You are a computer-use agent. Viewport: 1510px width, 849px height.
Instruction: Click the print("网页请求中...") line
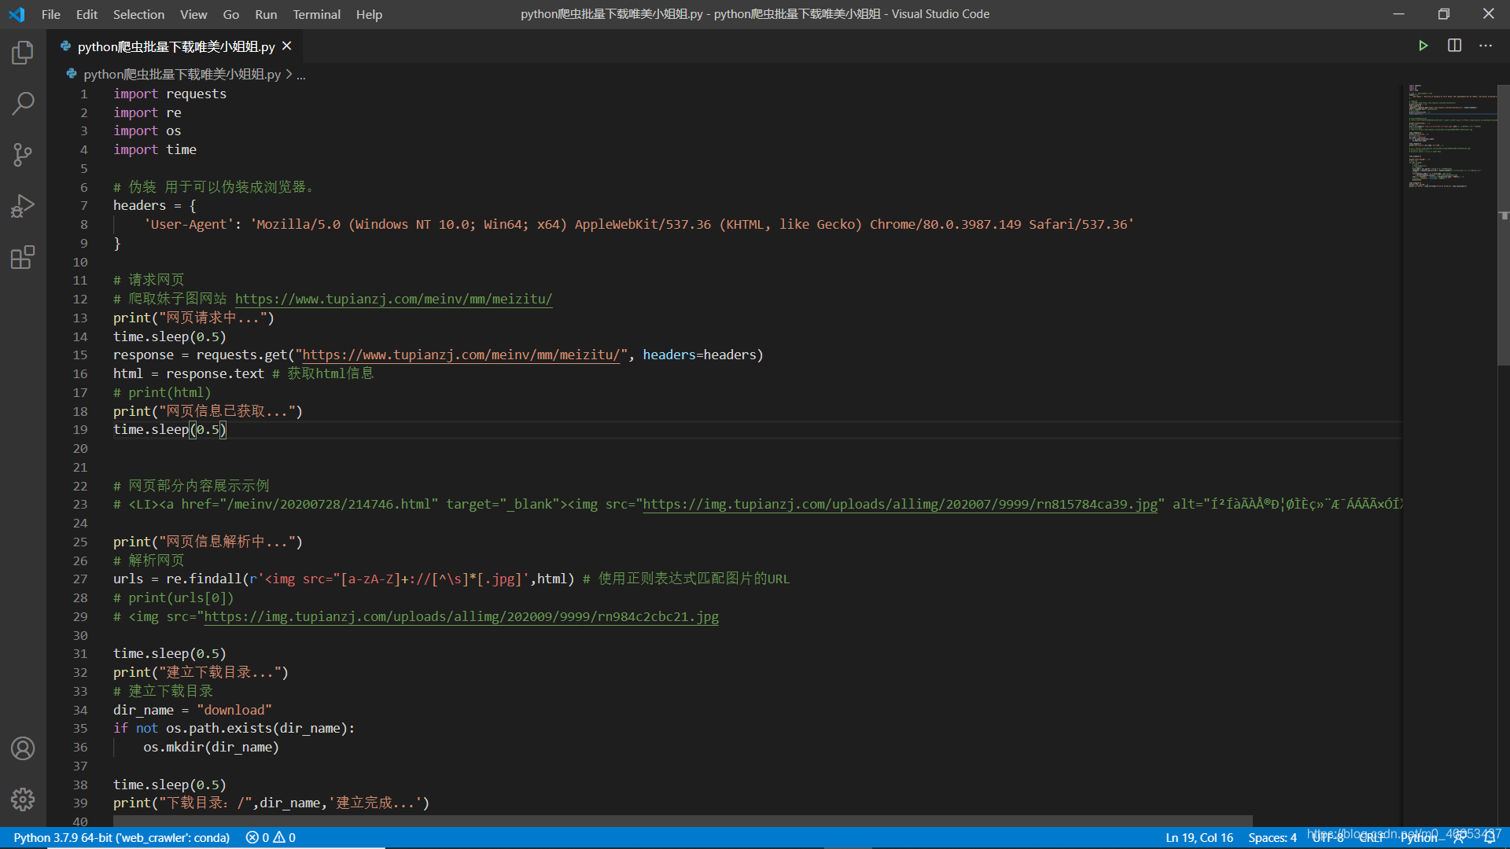coord(194,318)
